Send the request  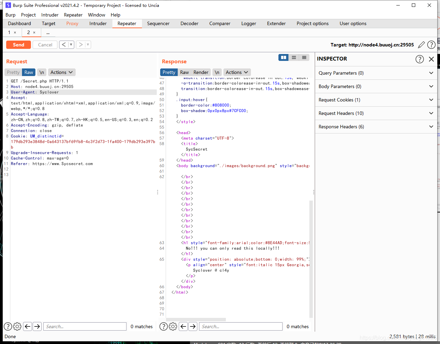point(19,45)
